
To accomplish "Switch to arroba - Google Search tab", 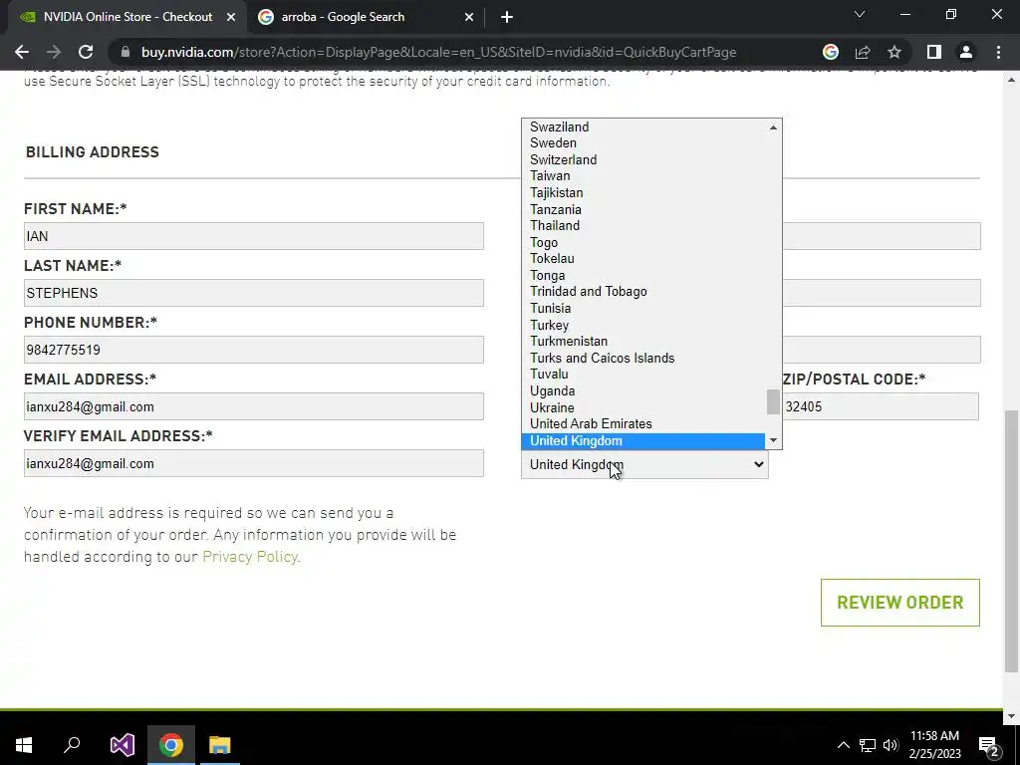I will coord(367,17).
